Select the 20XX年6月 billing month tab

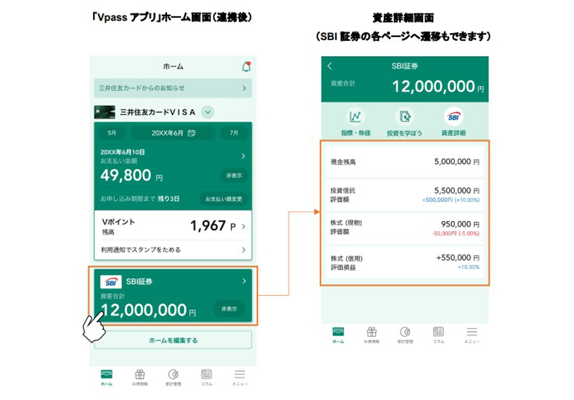coord(173,133)
